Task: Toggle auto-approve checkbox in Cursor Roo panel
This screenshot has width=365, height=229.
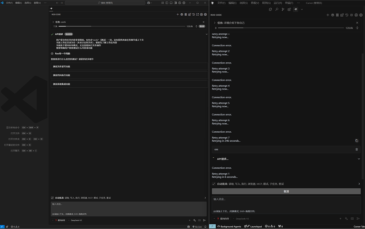Action: pos(214,184)
